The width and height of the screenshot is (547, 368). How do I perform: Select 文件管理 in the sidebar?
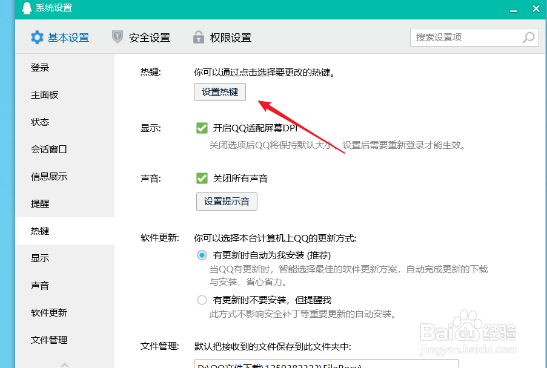65,340
